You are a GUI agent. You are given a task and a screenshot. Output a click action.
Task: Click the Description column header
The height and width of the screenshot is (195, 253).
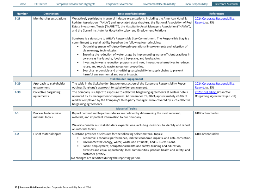pyautogui.click(x=51, y=14)
